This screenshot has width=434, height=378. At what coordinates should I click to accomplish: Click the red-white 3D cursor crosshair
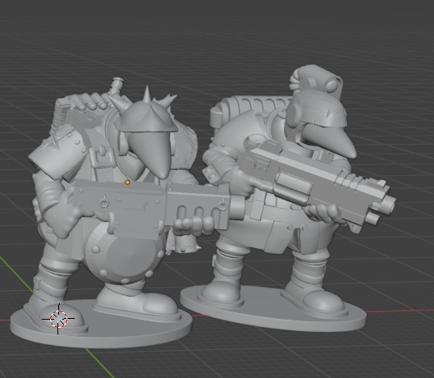pos(58,319)
